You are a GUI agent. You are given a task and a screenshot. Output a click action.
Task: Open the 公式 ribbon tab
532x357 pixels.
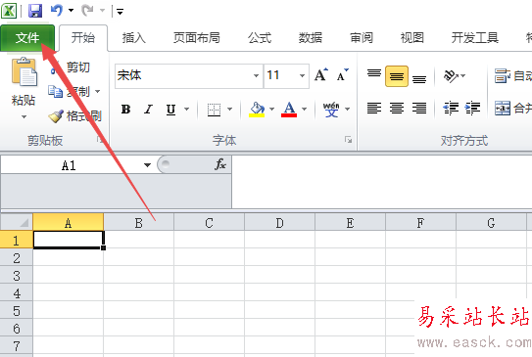(260, 38)
